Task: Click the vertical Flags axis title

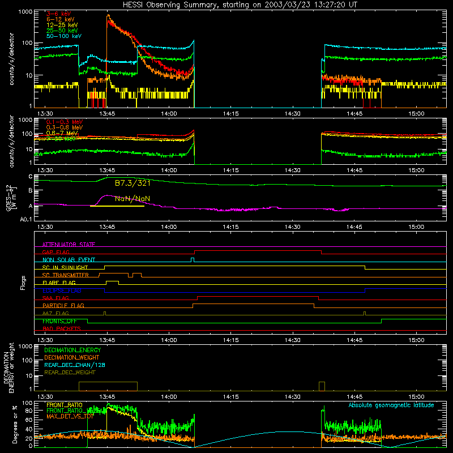Action: pyautogui.click(x=23, y=283)
